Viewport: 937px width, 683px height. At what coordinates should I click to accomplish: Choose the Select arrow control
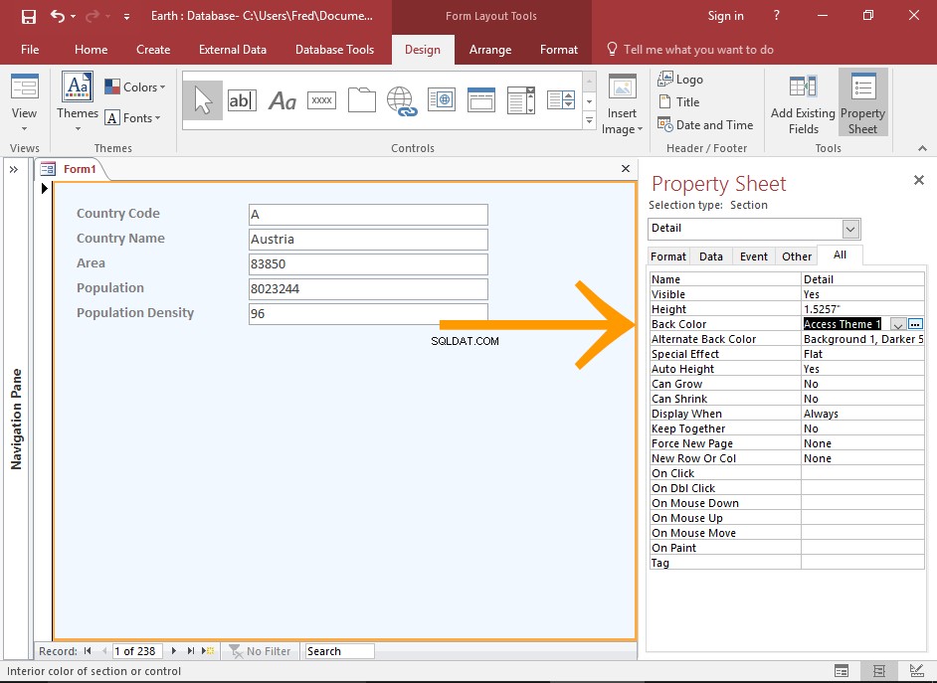click(x=203, y=99)
